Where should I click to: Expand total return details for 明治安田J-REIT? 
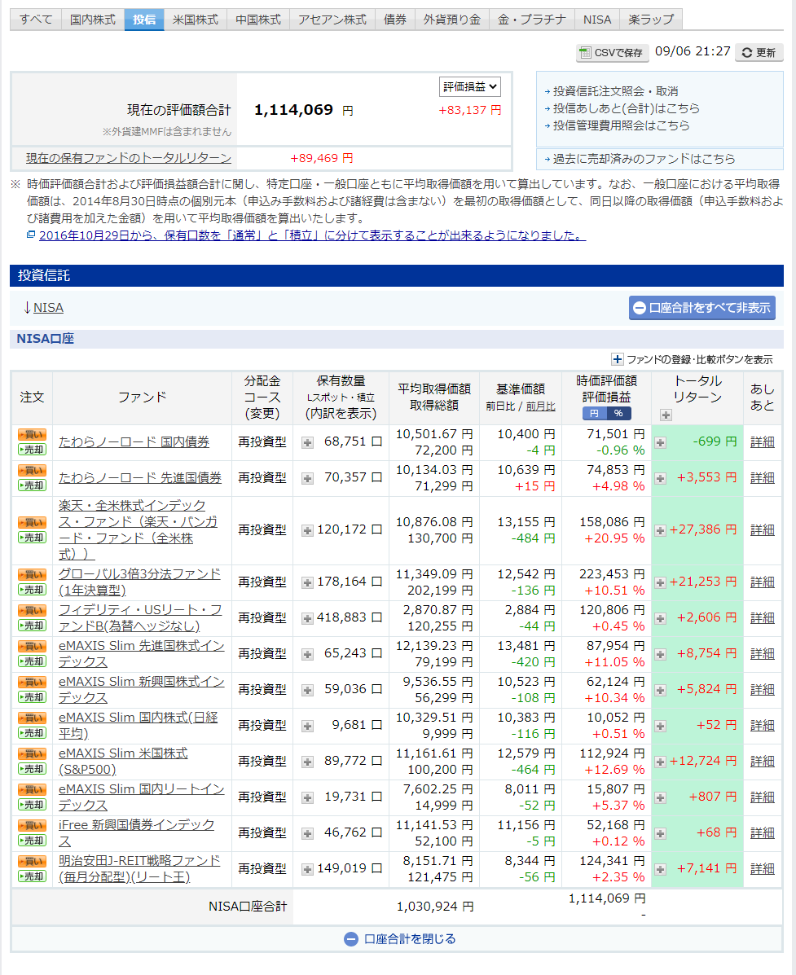click(x=661, y=869)
